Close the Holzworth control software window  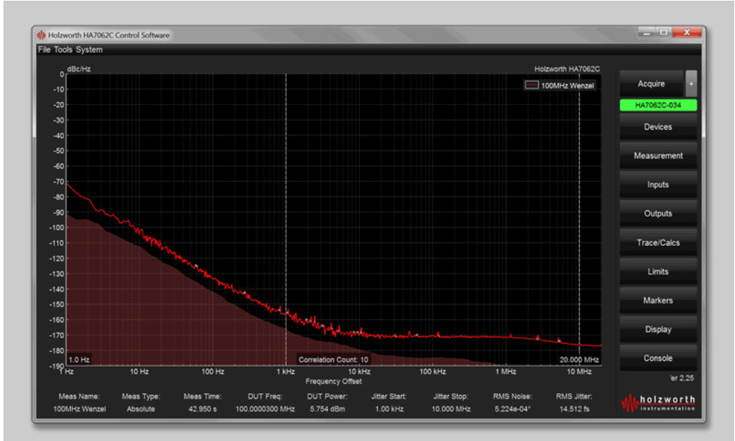click(x=687, y=32)
